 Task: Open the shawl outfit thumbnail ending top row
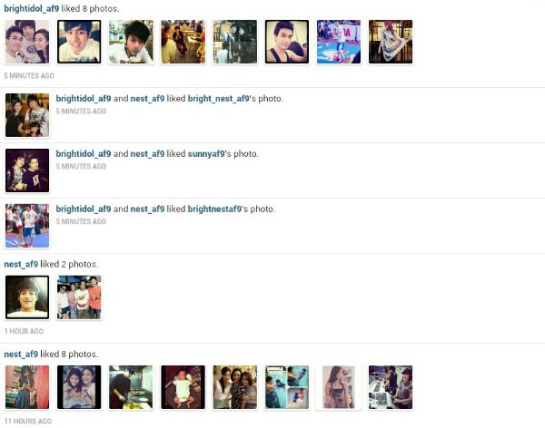pos(391,42)
